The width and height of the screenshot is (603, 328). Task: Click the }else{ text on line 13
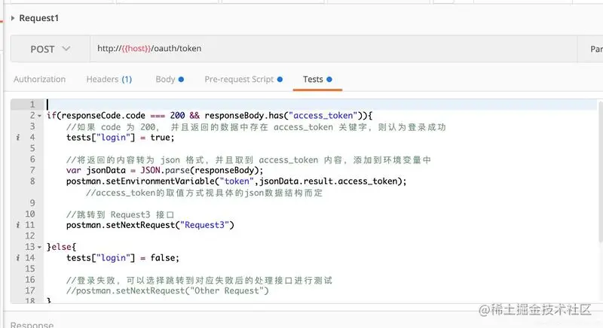click(x=61, y=247)
